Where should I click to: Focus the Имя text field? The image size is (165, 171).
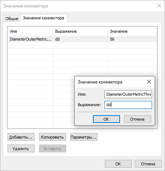(128, 94)
